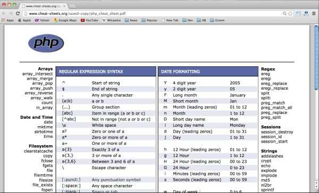
Task: Click 'addslashes' under Strings
Action: tap(272, 156)
